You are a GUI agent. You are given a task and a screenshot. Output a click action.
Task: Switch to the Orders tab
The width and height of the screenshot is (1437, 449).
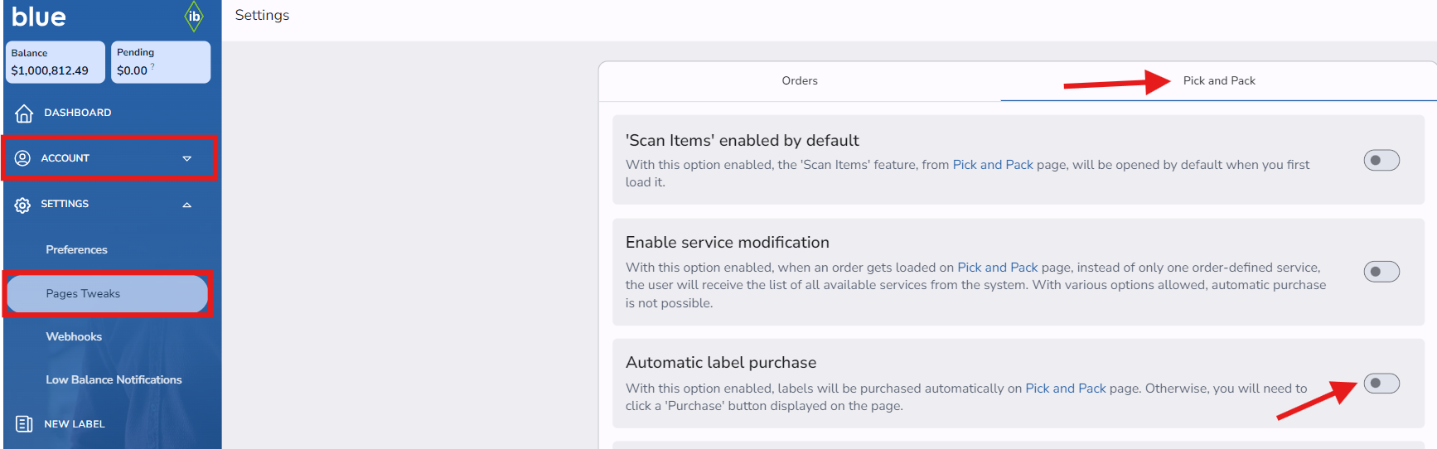click(x=799, y=81)
